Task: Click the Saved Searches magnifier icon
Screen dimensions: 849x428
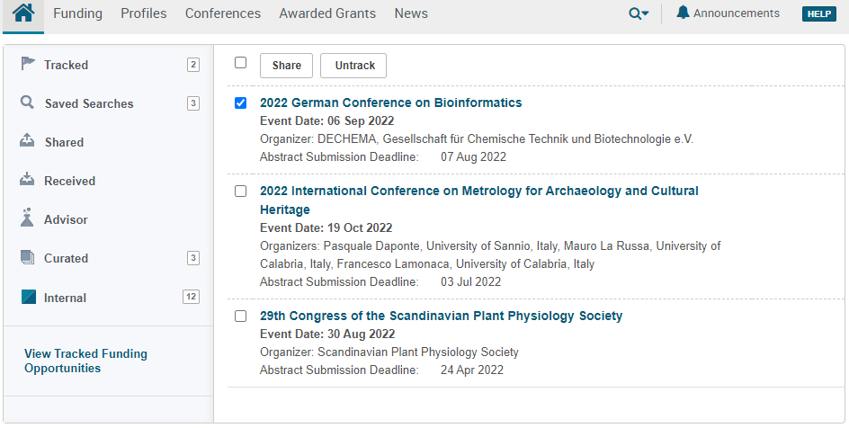Action: coord(28,103)
